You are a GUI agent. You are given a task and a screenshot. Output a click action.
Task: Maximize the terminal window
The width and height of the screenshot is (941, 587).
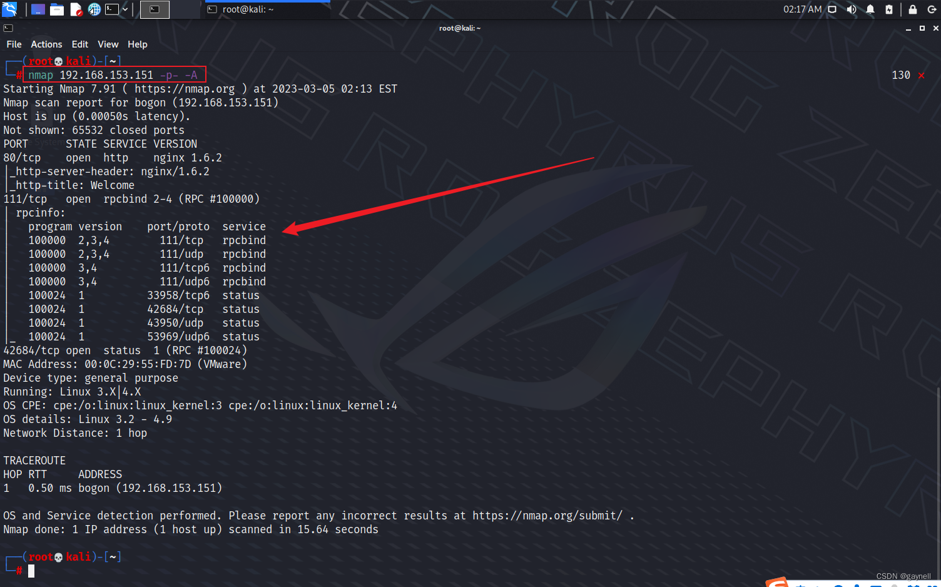point(922,28)
